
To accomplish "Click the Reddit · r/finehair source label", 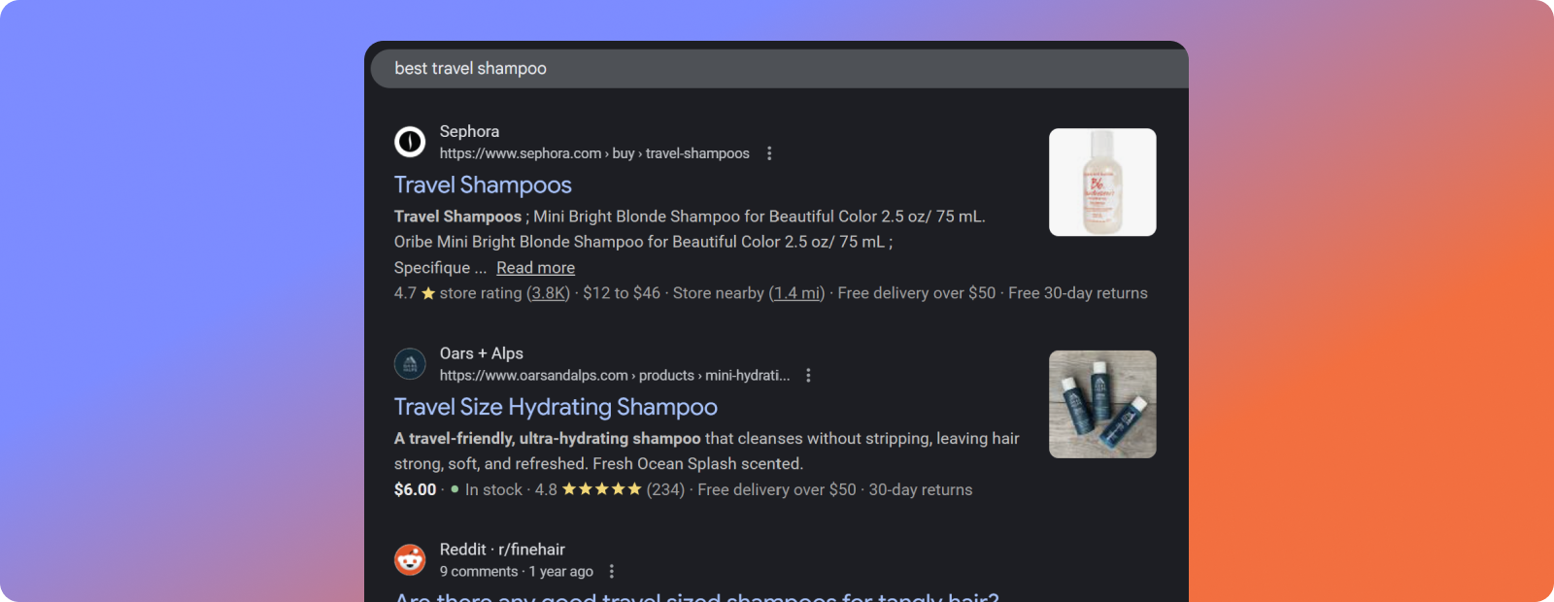I will (x=502, y=550).
